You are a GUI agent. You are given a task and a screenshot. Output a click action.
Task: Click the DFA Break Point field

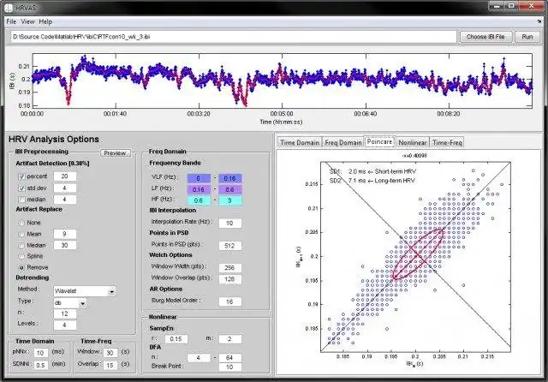coord(230,367)
